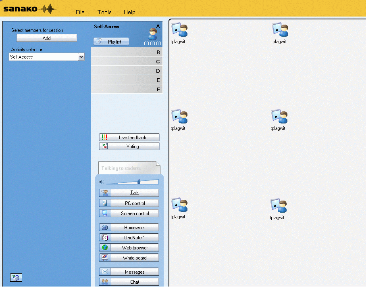Viewport: 387px width, 293px height.
Task: Open the File menu
Action: coord(80,12)
